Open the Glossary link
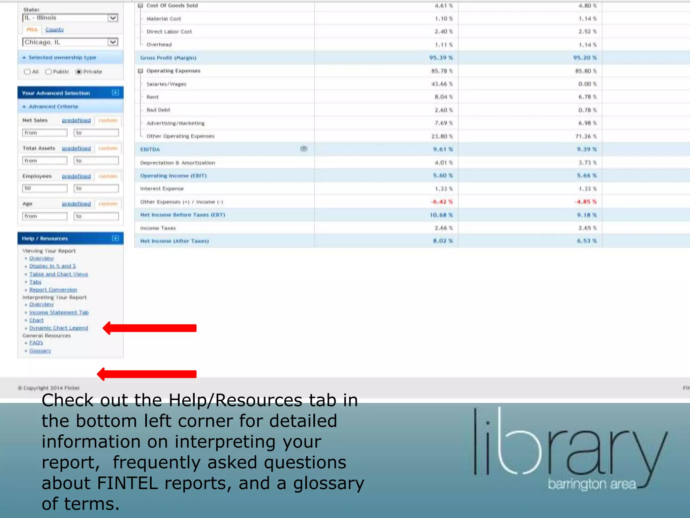 click(x=40, y=351)
